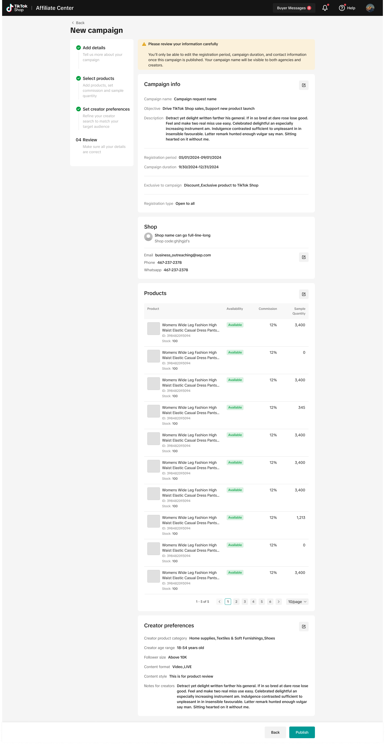Edit the Products section

click(304, 294)
